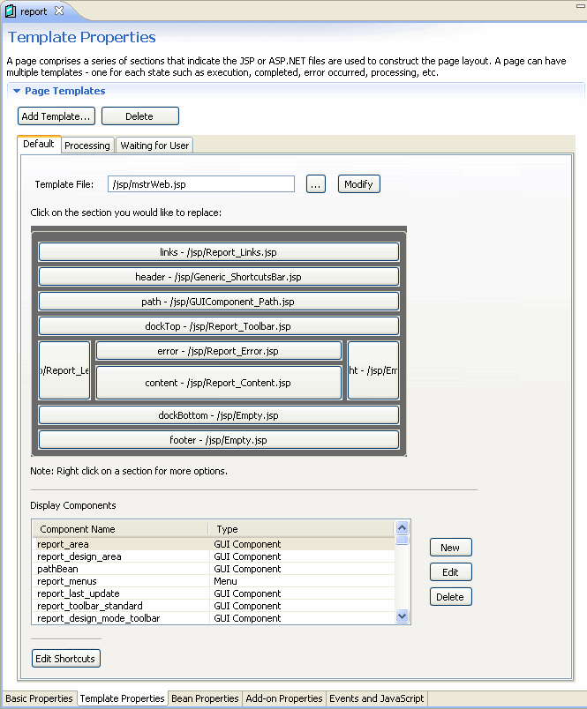Viewport: 587px width, 709px height.
Task: Click the Delete component button
Action: 450,597
